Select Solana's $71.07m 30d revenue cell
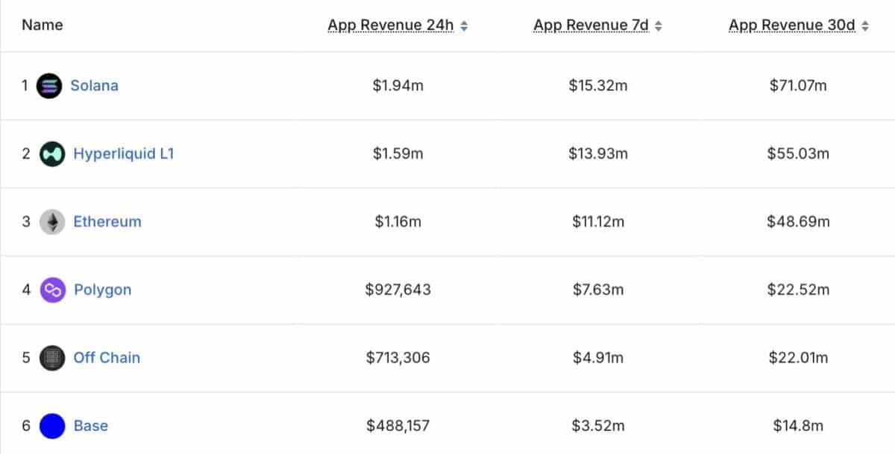895x454 pixels. coord(798,86)
